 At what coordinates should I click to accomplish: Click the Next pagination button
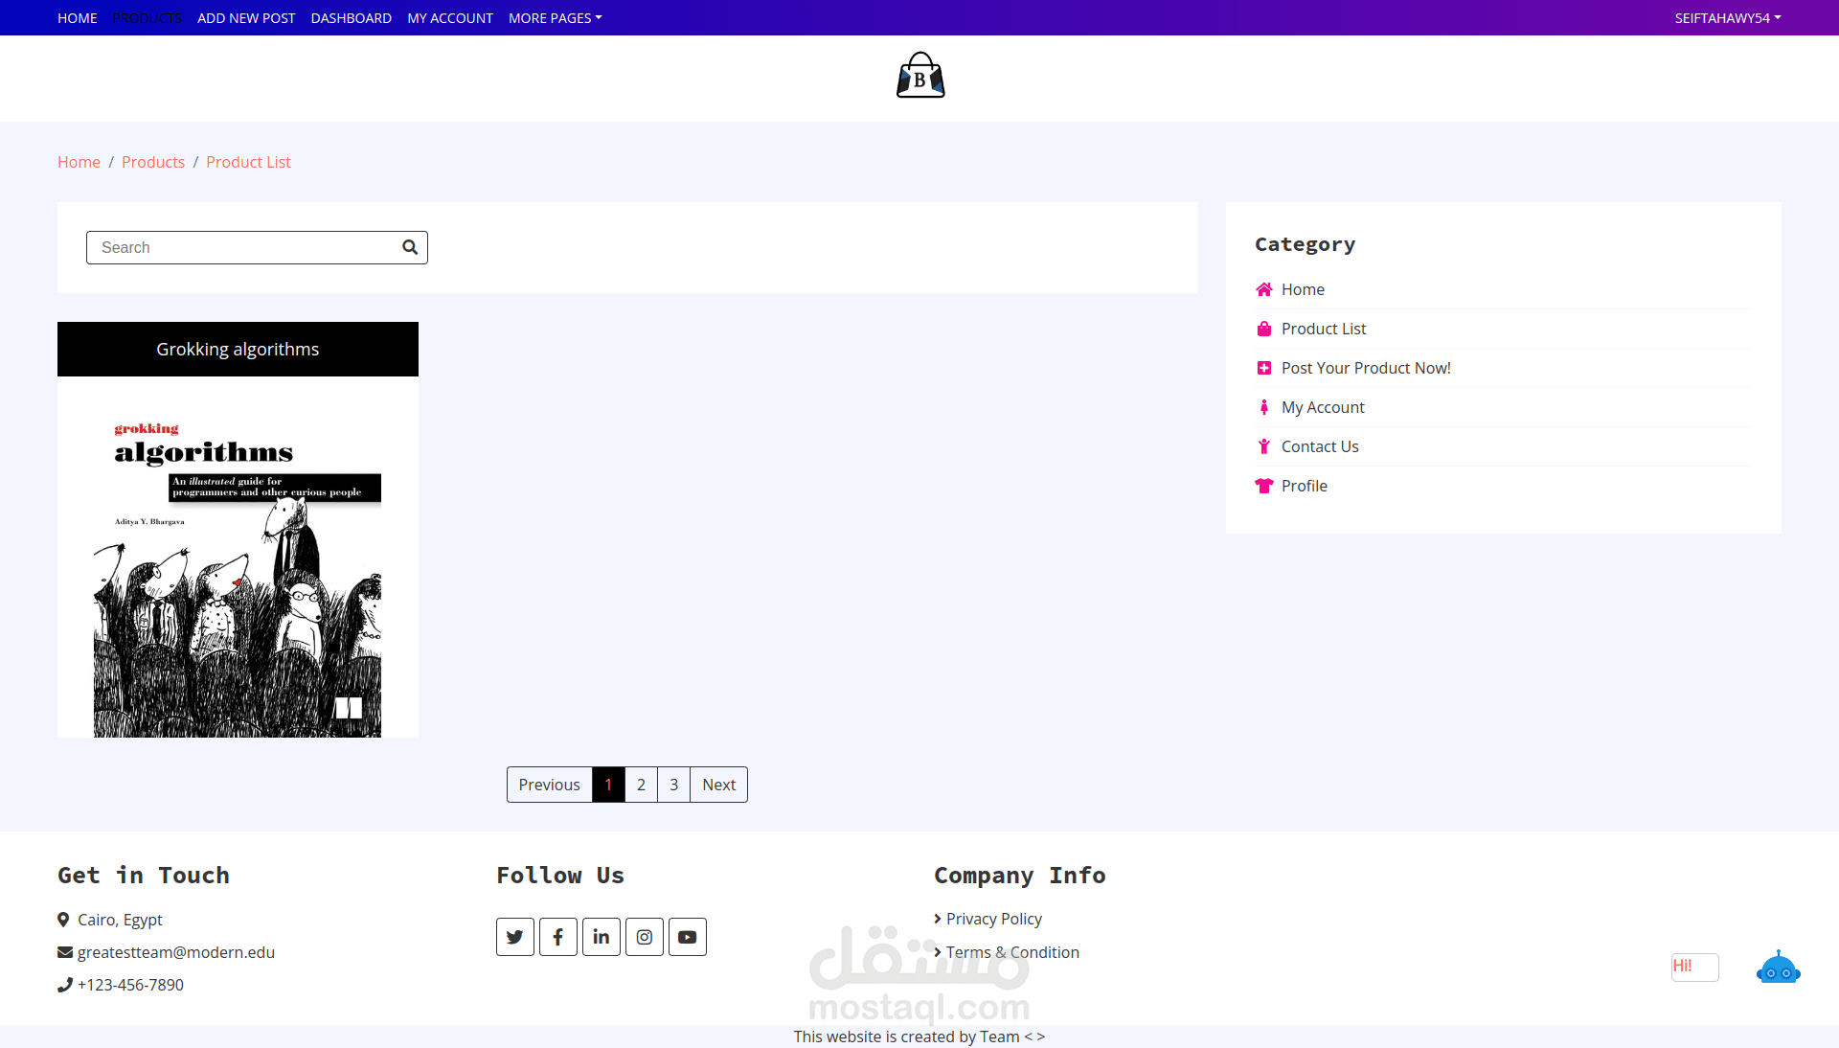tap(718, 785)
